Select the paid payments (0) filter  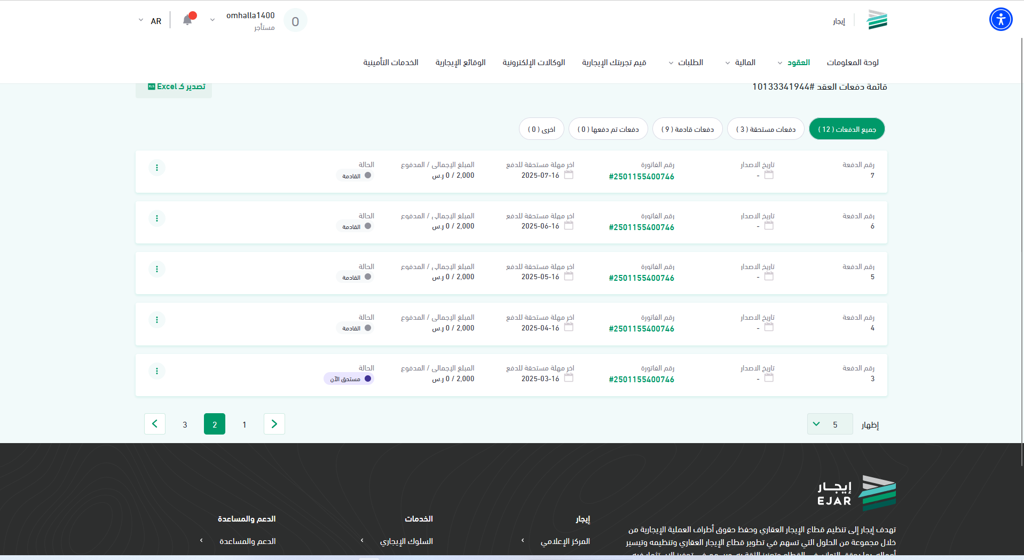tap(608, 129)
